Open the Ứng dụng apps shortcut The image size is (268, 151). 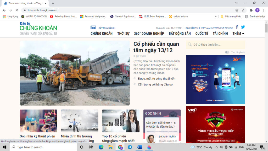click(10, 17)
